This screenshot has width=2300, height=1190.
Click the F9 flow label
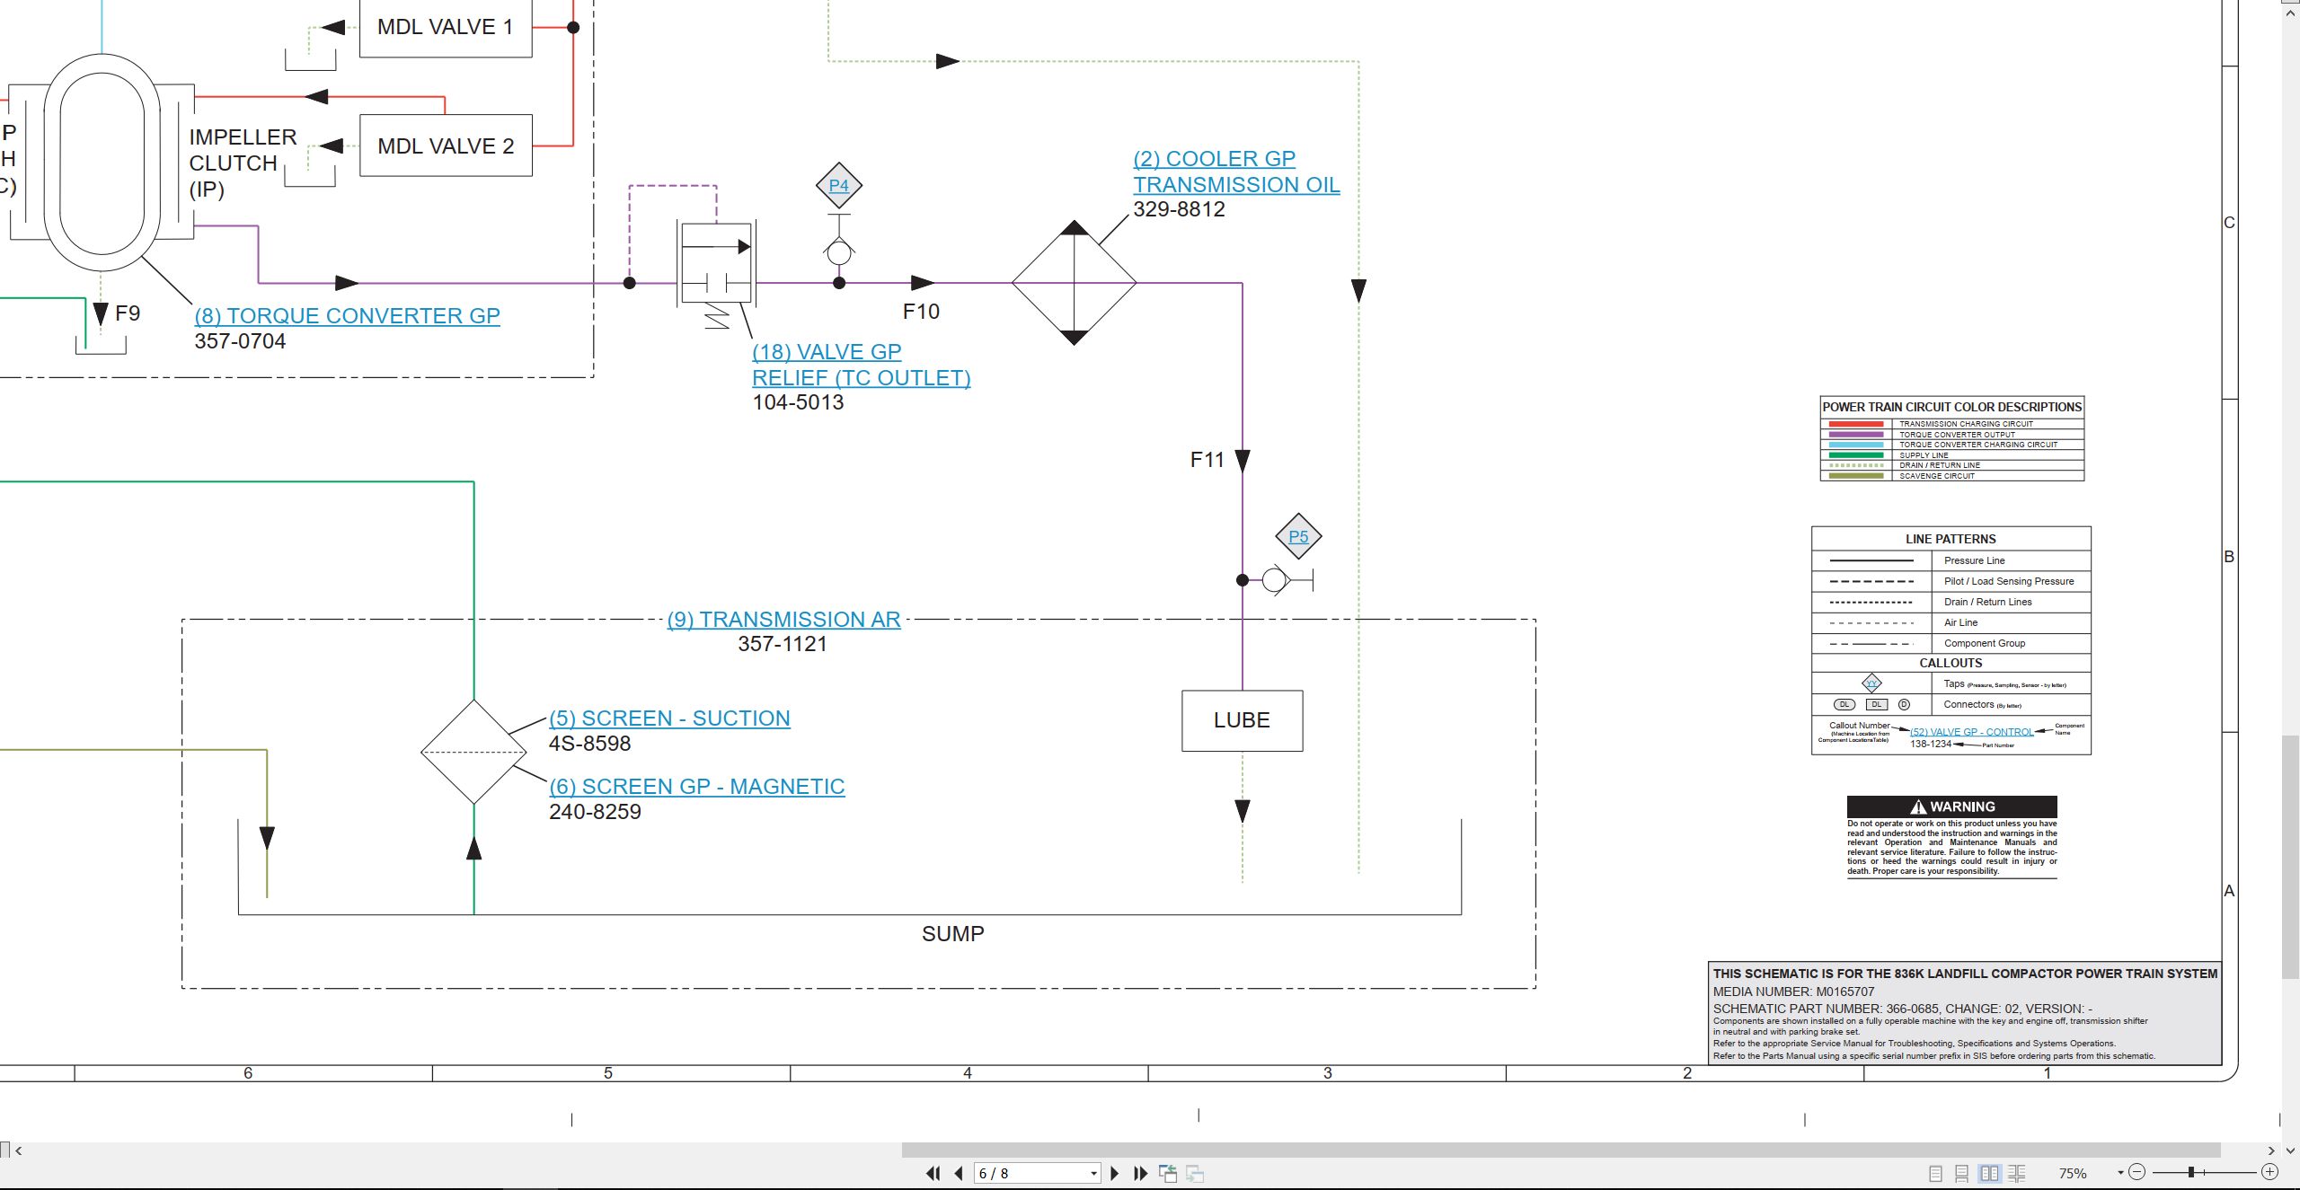tap(128, 313)
